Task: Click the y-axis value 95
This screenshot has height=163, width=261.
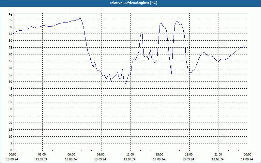Action: [10, 20]
